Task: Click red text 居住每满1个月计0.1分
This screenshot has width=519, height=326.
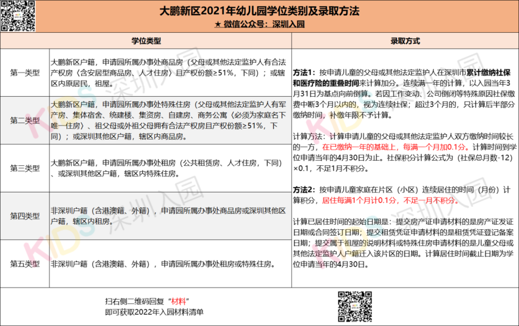Action: (359, 200)
